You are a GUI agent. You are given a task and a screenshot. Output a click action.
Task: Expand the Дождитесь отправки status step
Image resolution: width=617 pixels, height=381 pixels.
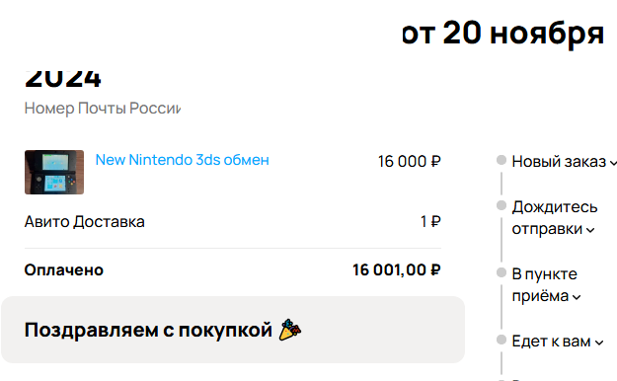tap(555, 218)
